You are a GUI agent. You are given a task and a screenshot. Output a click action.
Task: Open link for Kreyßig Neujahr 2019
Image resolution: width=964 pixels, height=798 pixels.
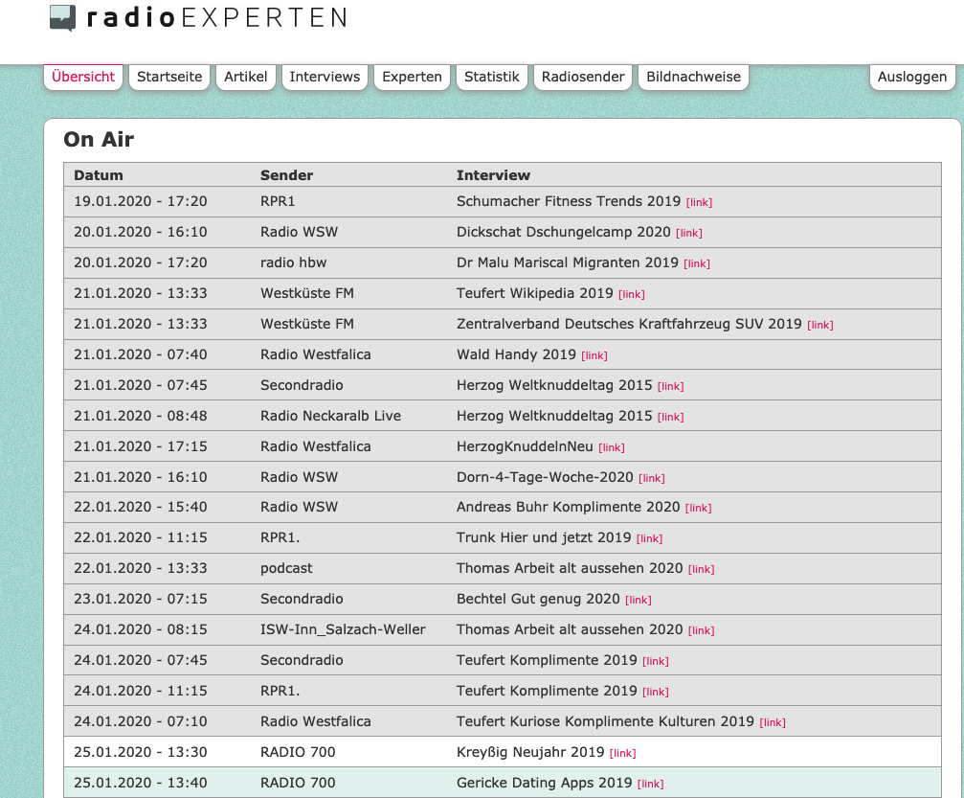pos(622,753)
